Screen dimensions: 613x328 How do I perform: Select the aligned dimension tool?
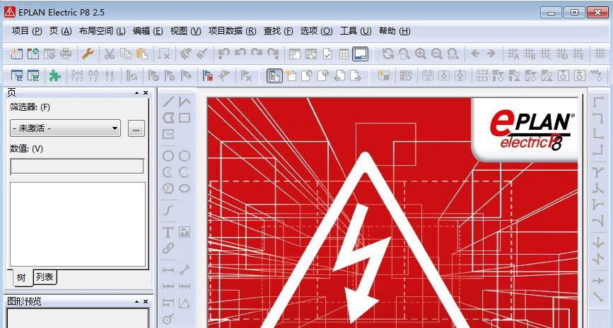[x=185, y=270]
